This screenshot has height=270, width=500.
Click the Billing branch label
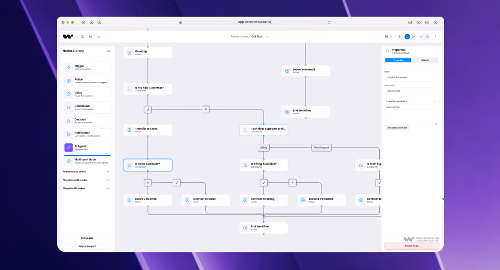click(x=263, y=147)
